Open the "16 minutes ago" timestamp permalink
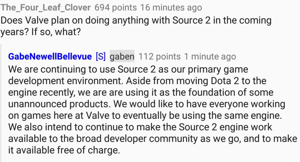 click(x=171, y=8)
